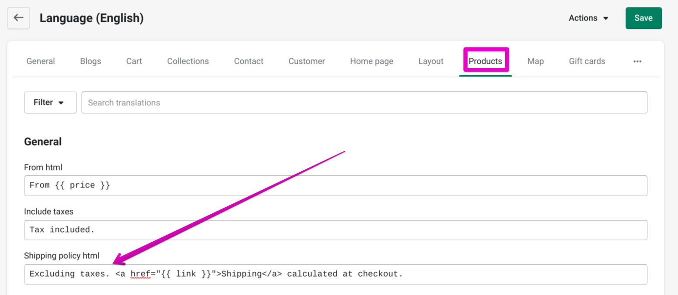The width and height of the screenshot is (678, 295).
Task: Select the Home page tab
Action: (x=371, y=61)
